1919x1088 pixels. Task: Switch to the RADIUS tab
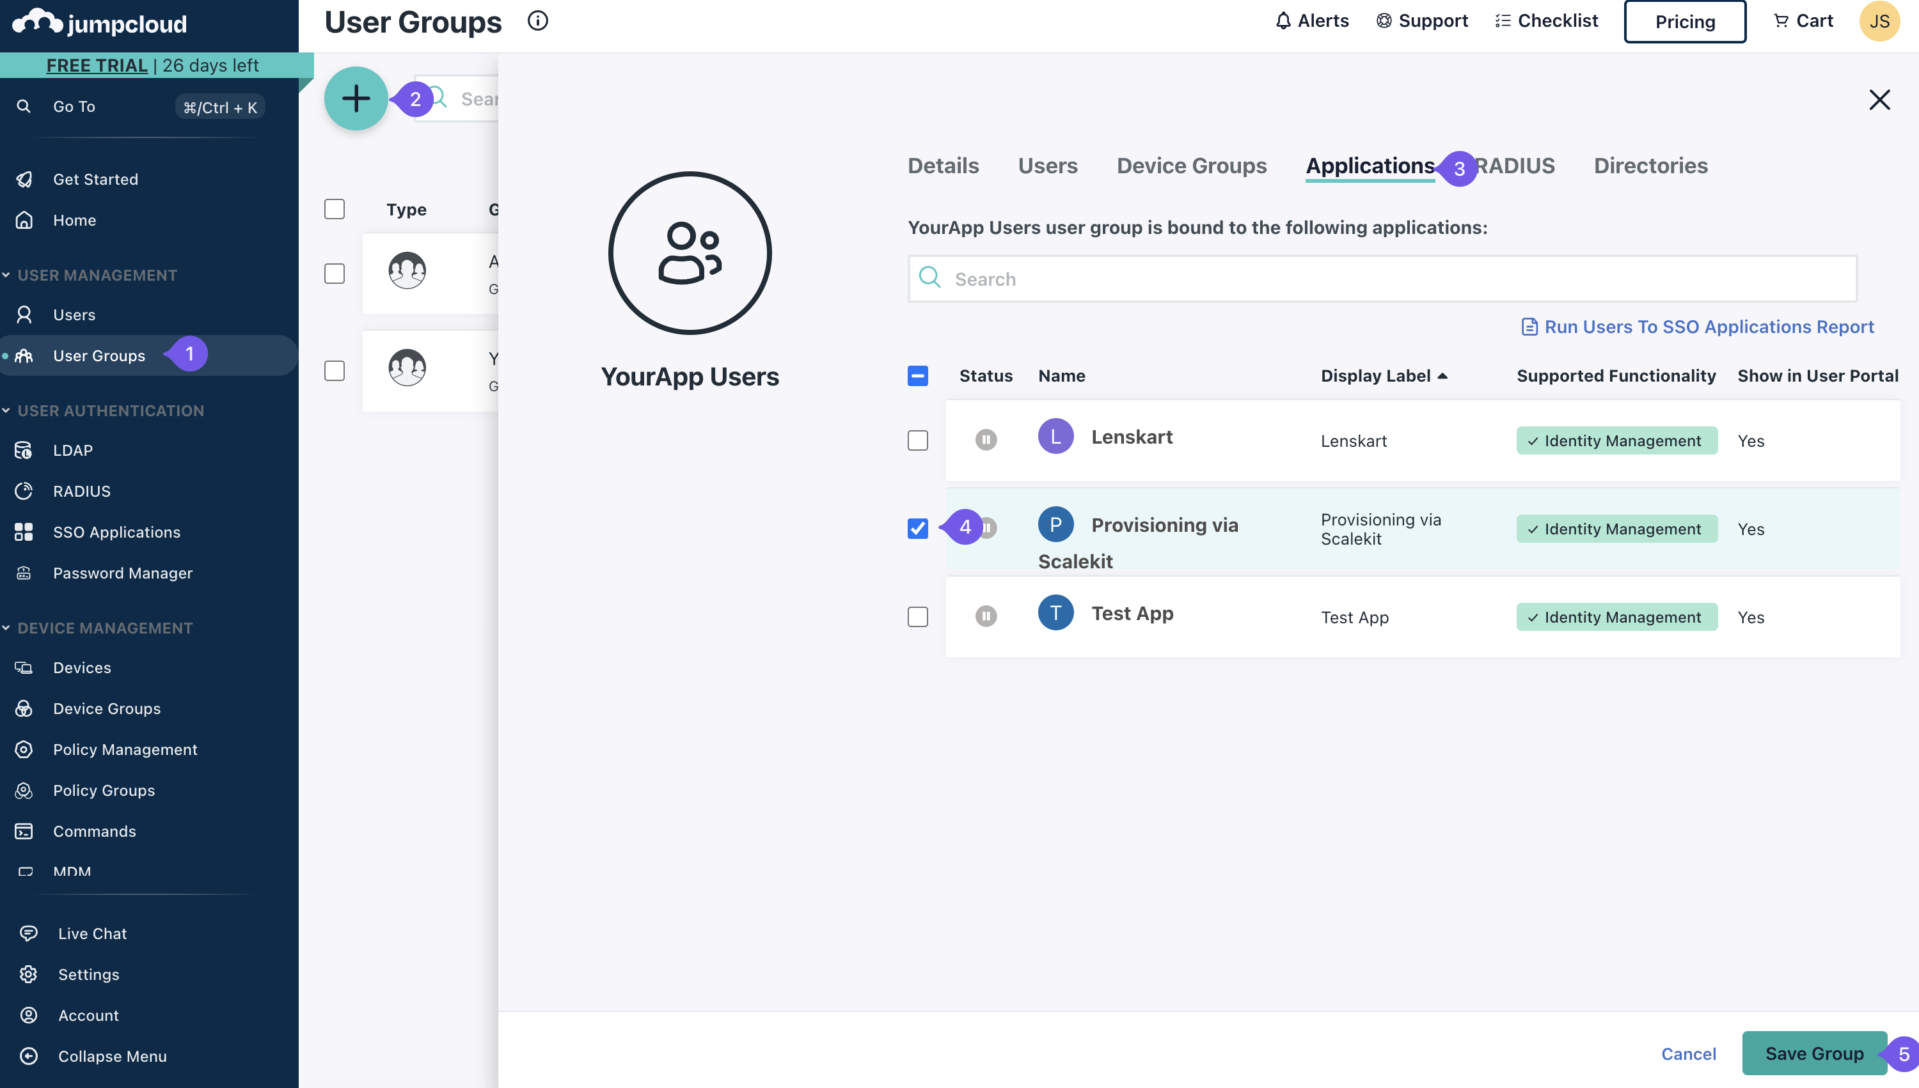(1514, 165)
